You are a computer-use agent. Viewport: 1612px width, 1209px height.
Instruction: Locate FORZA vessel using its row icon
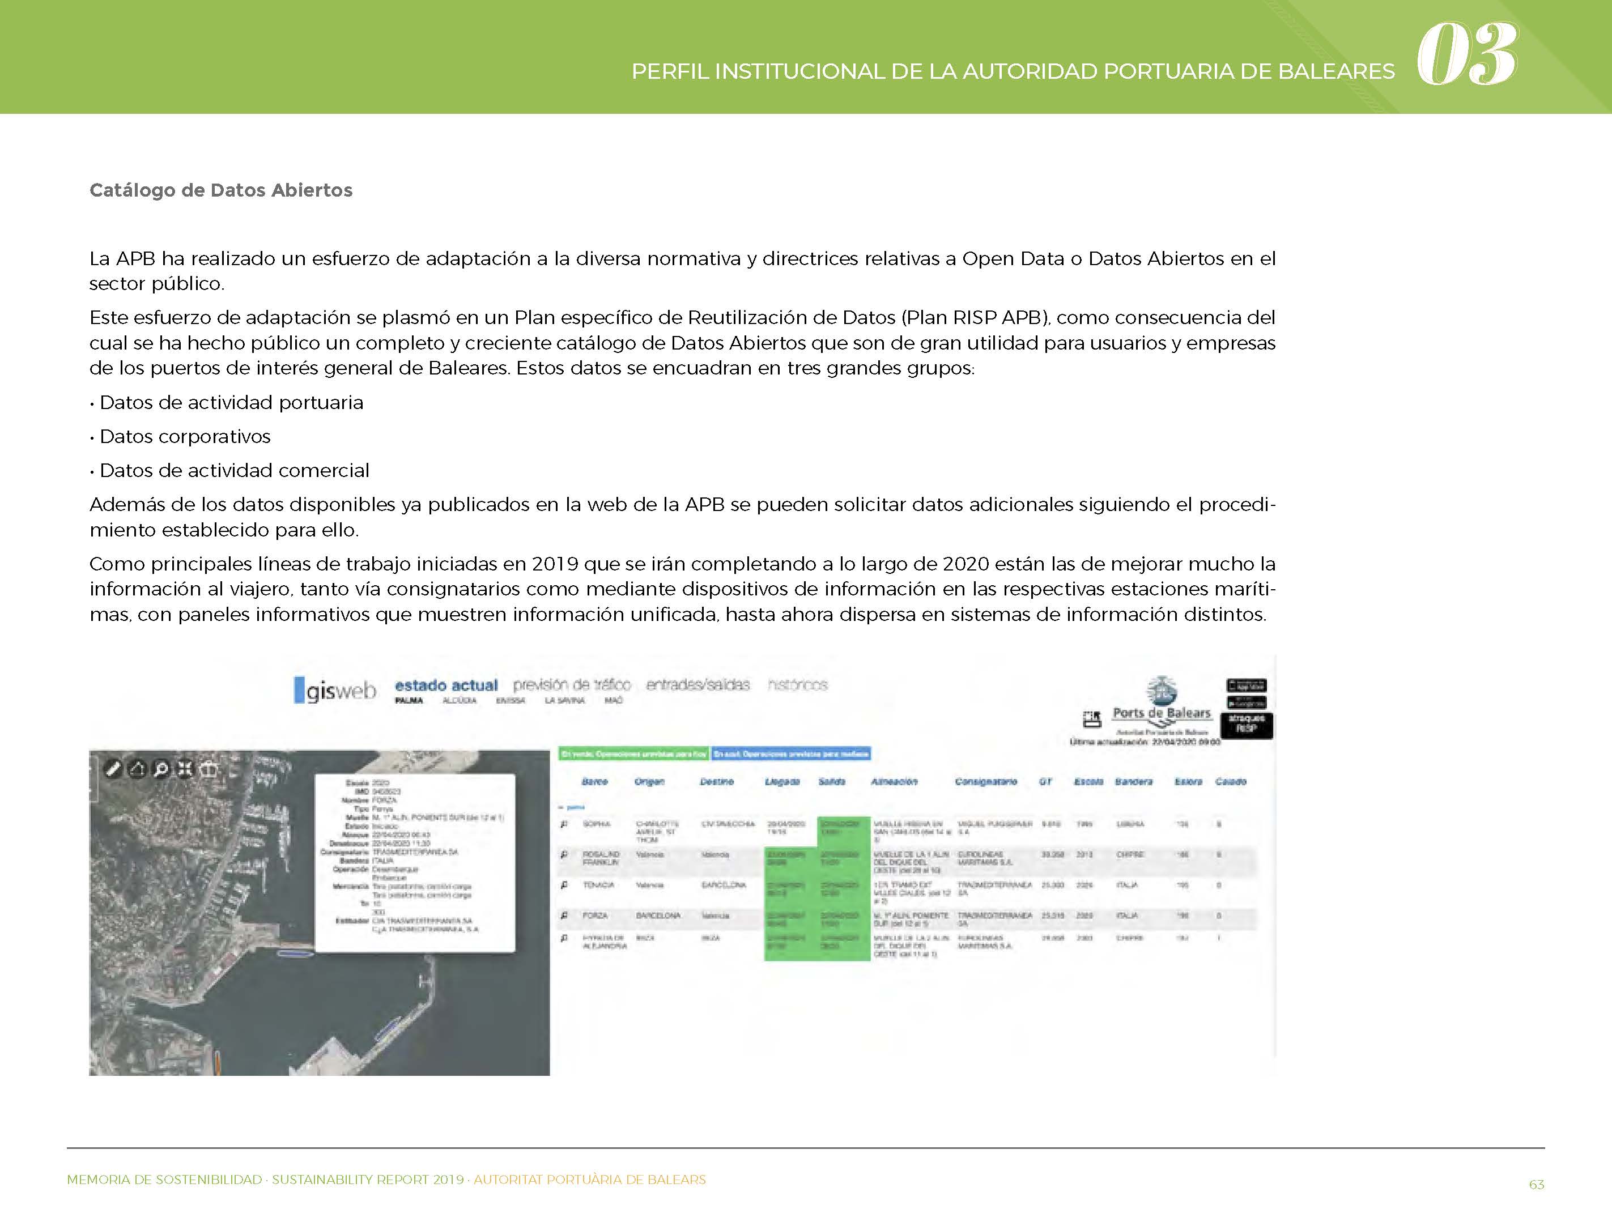pos(564,916)
